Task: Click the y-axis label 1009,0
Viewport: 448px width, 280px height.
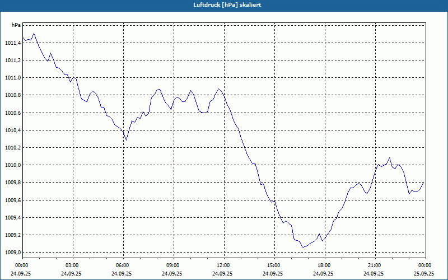Action: pyautogui.click(x=13, y=253)
